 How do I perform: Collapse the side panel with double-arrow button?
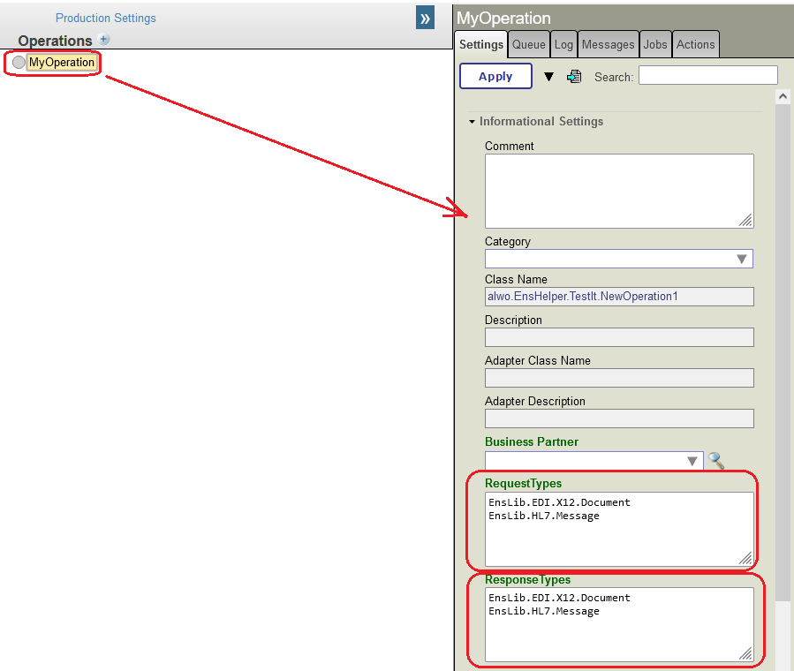tap(425, 18)
